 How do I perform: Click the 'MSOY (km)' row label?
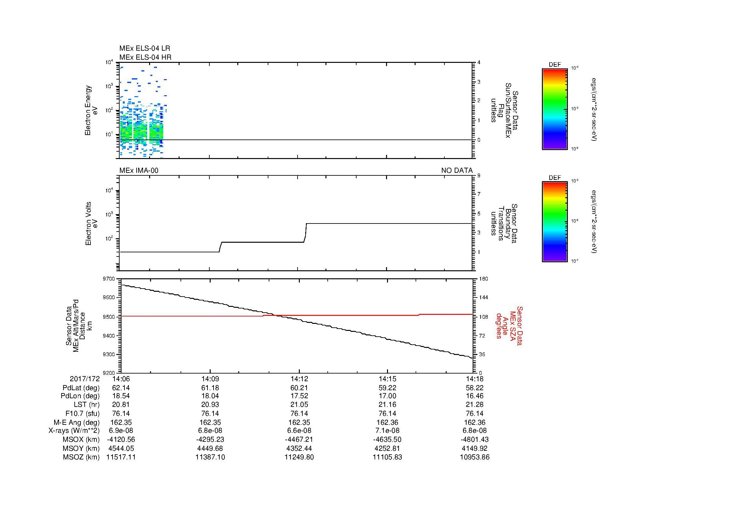pos(81,448)
